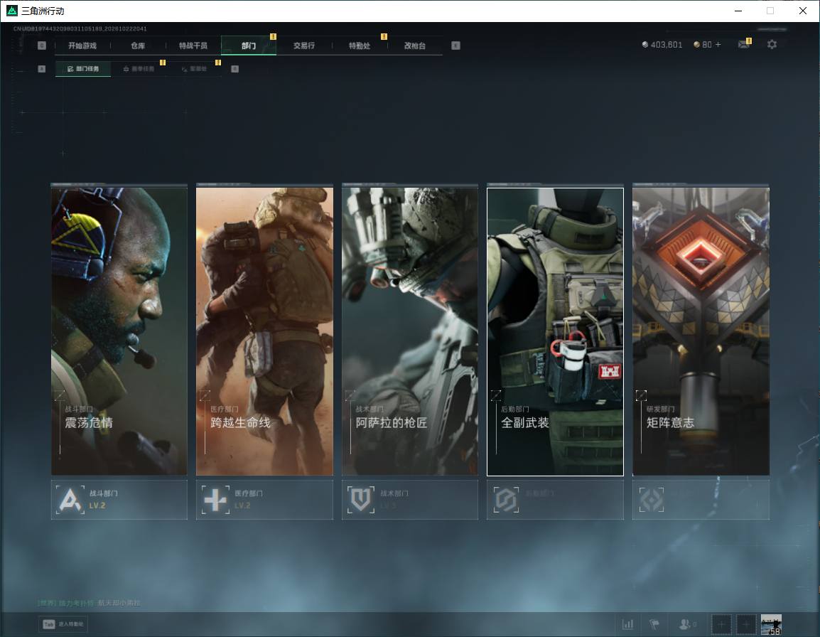The width and height of the screenshot is (820, 637).
Task: Click the empty plus slot beside the friends icon
Action: pos(721,624)
